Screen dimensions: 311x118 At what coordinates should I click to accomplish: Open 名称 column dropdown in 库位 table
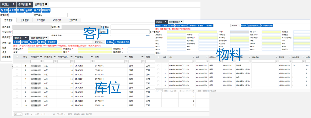[126, 57]
